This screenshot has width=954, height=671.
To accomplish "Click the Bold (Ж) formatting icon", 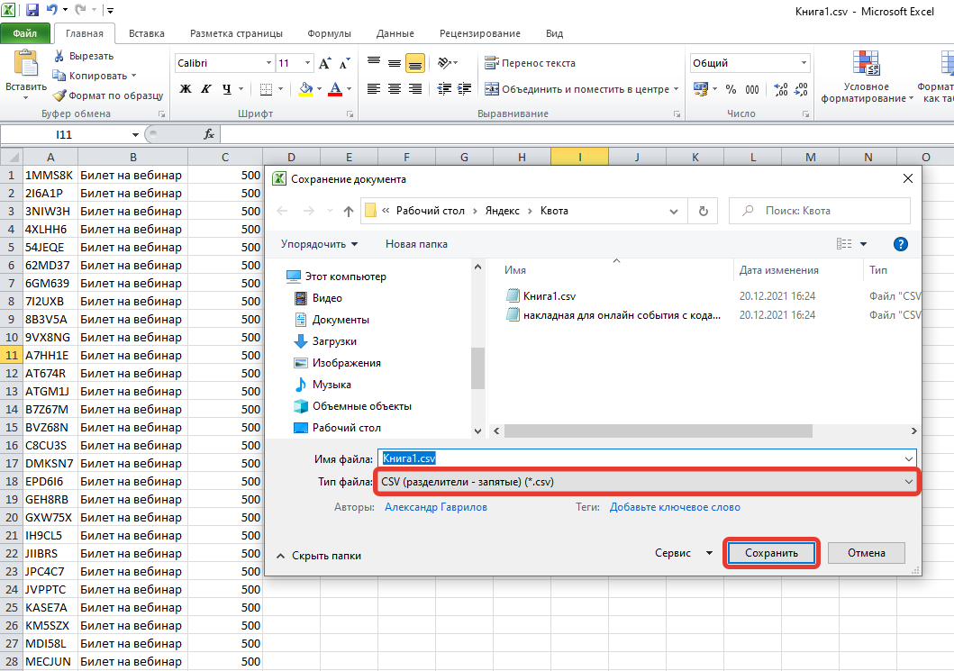I will coord(186,89).
